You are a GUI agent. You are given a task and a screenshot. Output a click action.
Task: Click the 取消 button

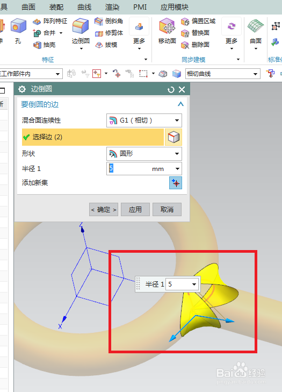pos(167,210)
